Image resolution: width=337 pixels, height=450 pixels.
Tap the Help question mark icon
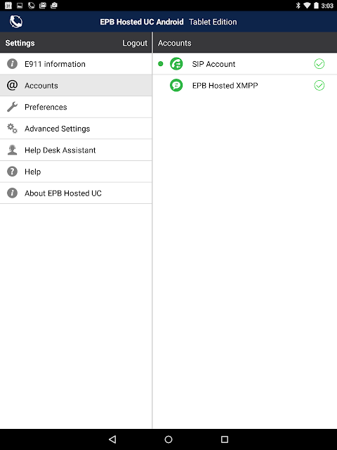[x=12, y=172]
